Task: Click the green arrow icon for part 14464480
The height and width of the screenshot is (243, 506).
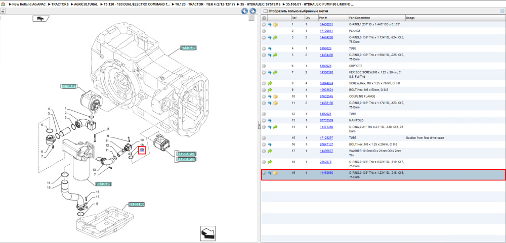Action: coord(275,55)
